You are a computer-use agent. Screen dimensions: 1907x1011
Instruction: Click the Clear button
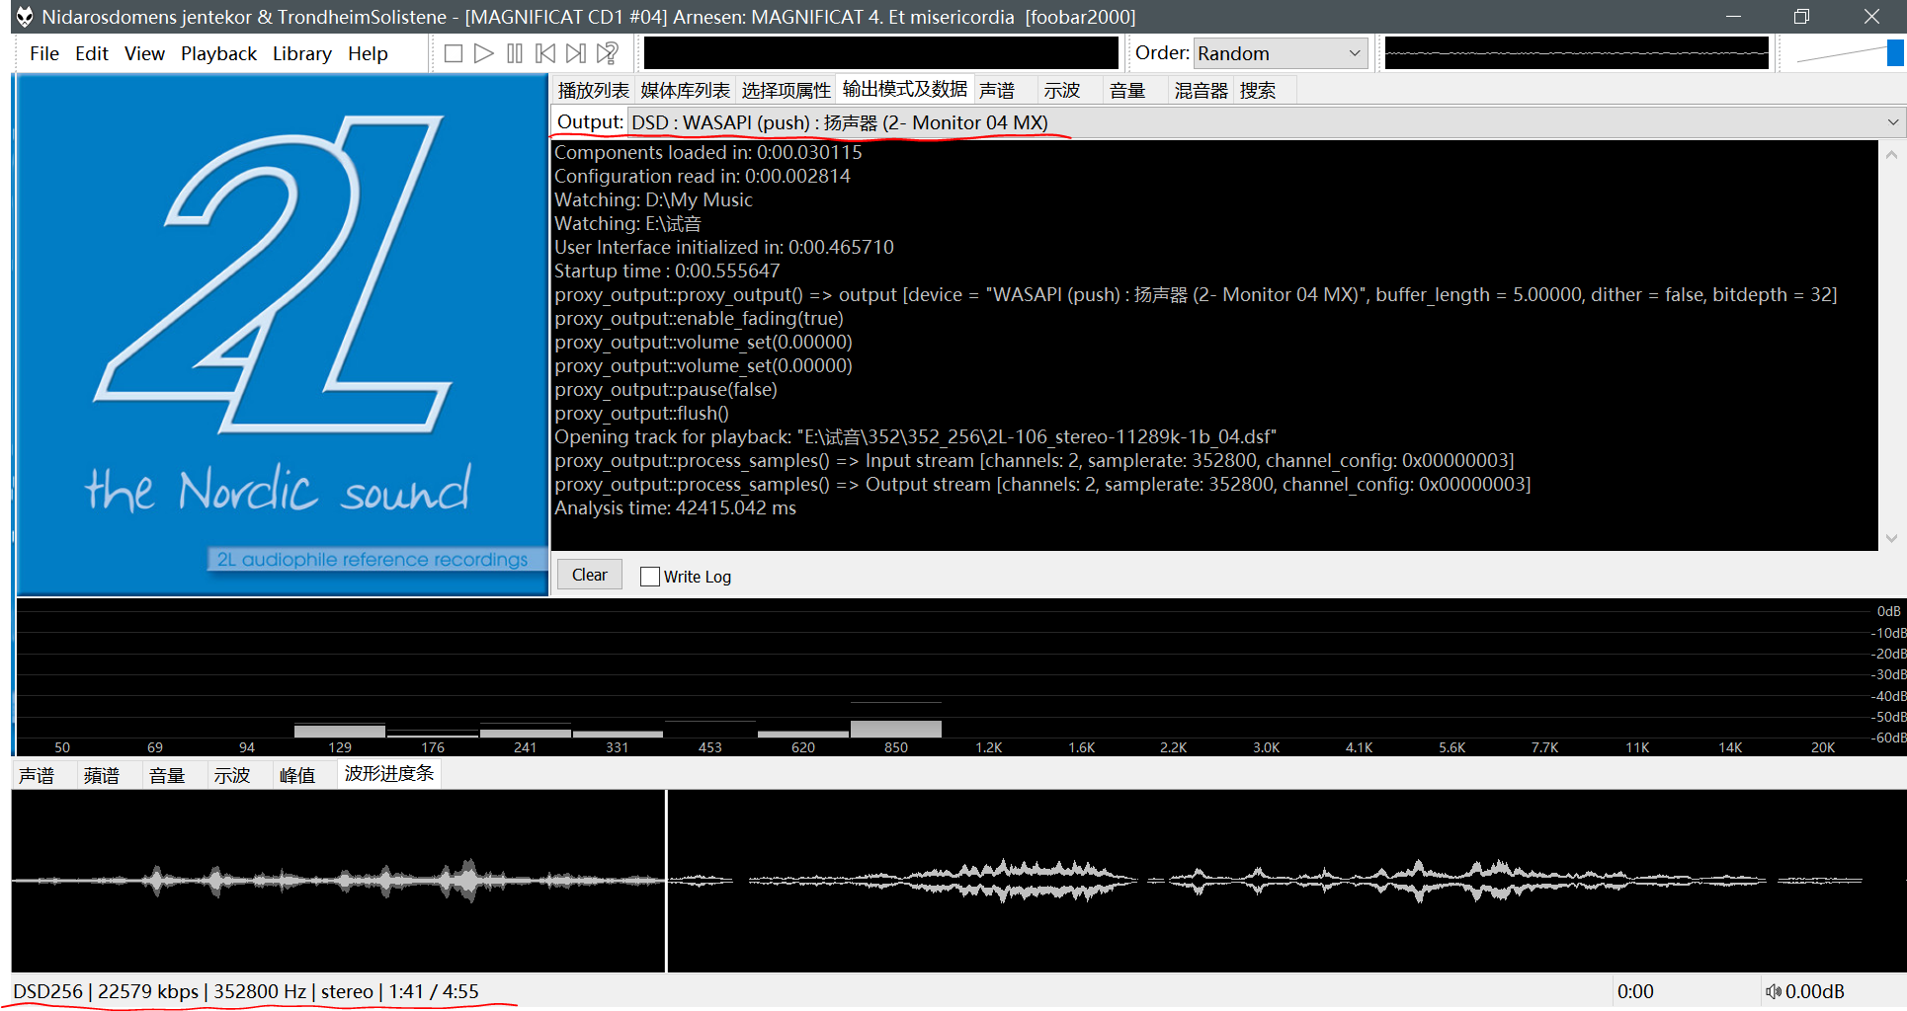pos(590,575)
